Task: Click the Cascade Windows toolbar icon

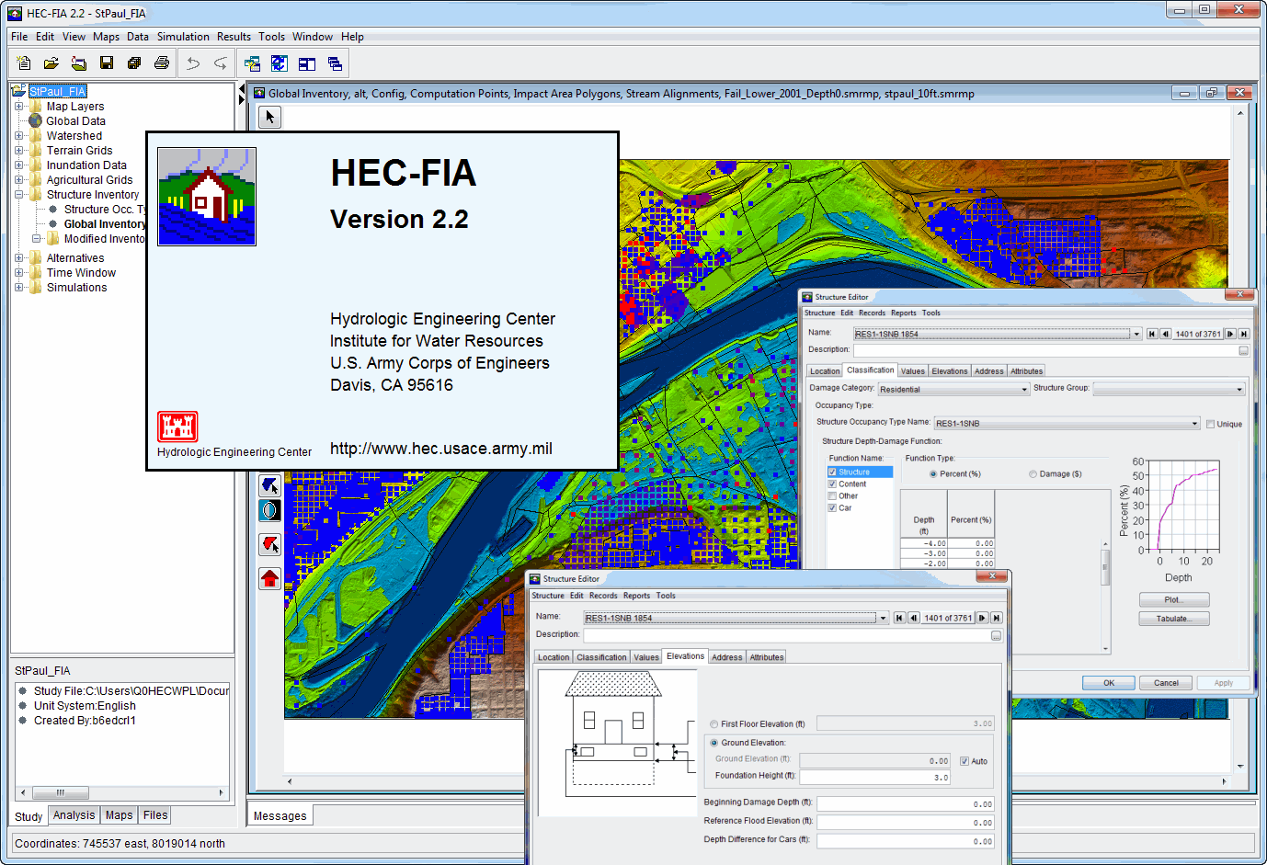Action: 335,63
